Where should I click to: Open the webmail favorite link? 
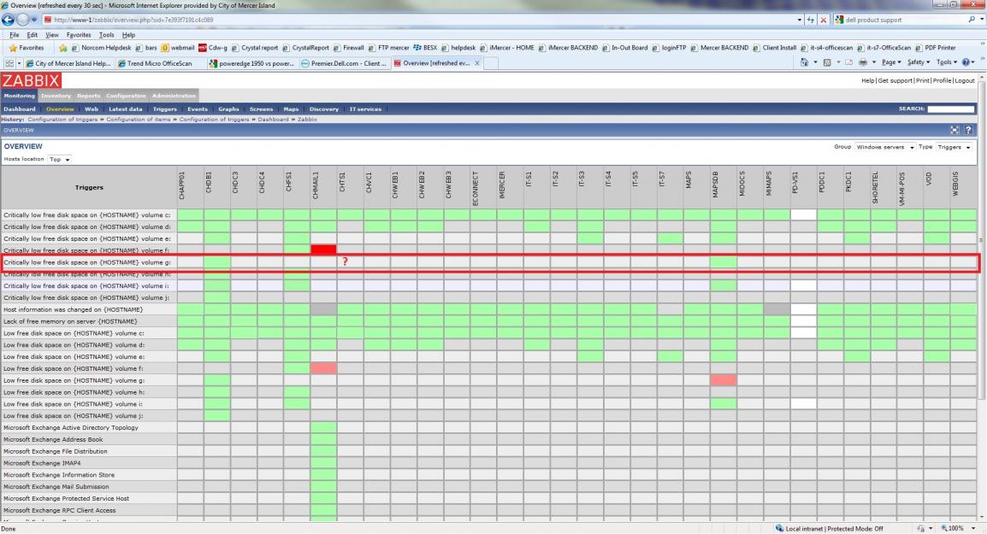coord(178,48)
